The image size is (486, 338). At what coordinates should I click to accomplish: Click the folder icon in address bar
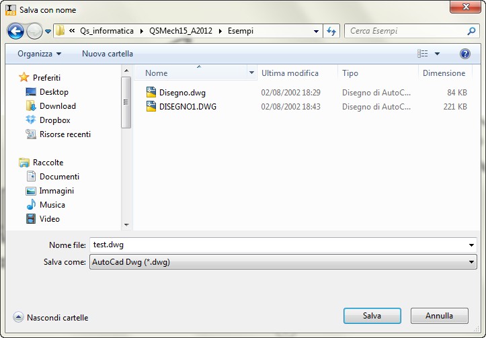click(60, 31)
